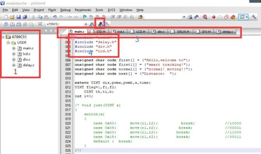Image resolution: width=261 pixels, height=154 pixels.
Task: Collapse the USER group folder
Action: click(8, 43)
